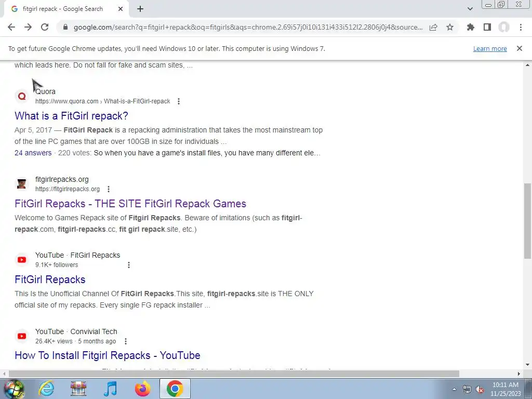Dismiss the Windows 7 update notice

tap(520, 48)
